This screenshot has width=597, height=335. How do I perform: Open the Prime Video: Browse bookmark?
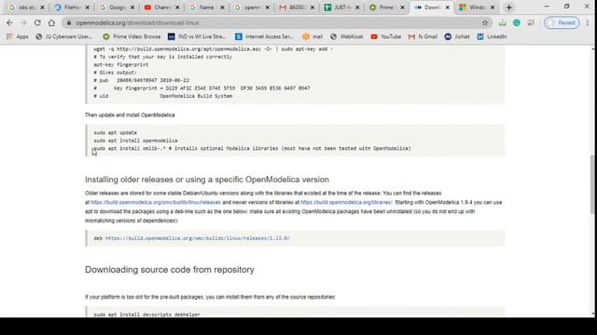pyautogui.click(x=132, y=36)
